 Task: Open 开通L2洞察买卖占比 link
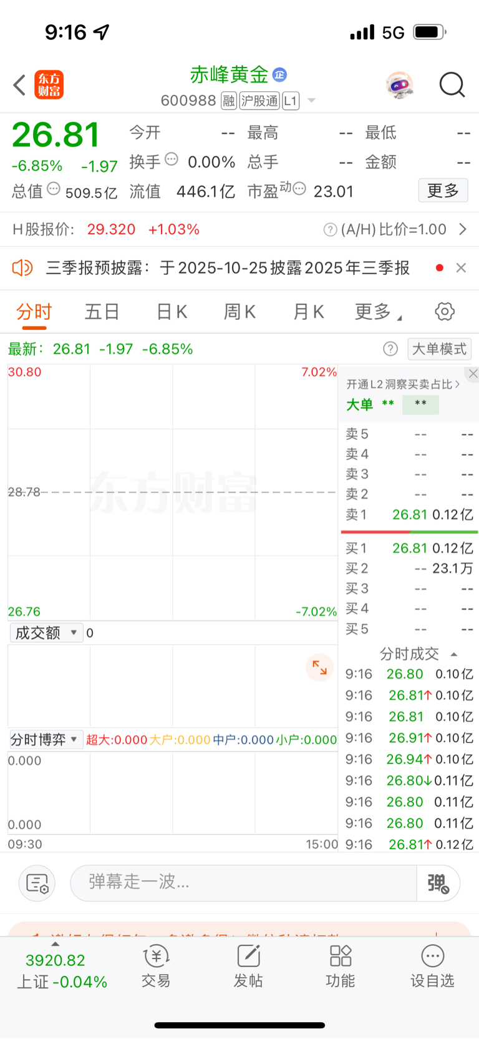coord(403,384)
